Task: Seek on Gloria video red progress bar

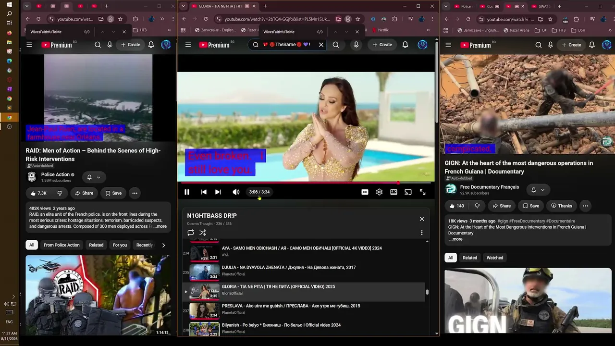Action: [x=306, y=183]
